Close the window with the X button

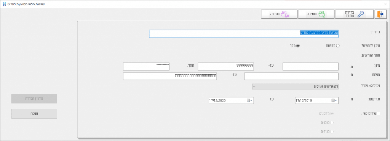click(x=385, y=4)
